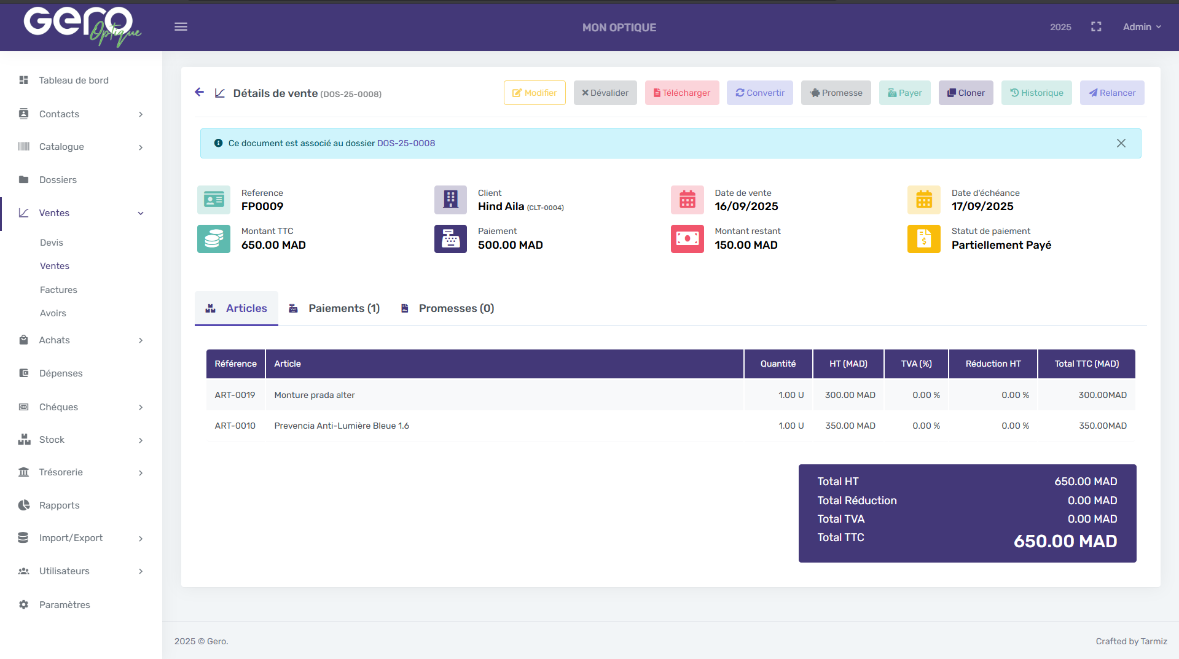Click the Dossiers folder icon
This screenshot has width=1179, height=659.
(24, 179)
